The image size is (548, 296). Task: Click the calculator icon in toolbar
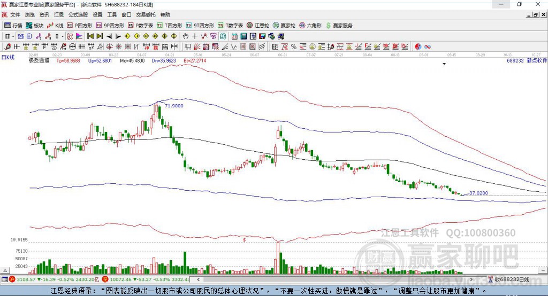(243, 36)
